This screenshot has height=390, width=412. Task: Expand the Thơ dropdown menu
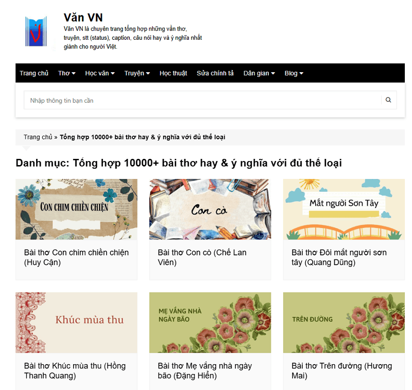pyautogui.click(x=67, y=73)
